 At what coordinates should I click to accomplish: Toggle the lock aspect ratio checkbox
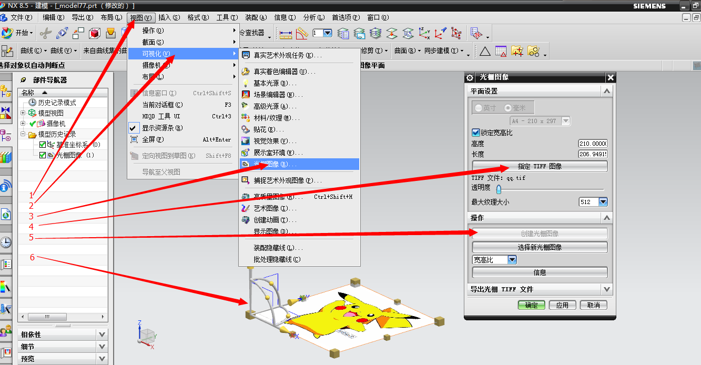[x=476, y=133]
